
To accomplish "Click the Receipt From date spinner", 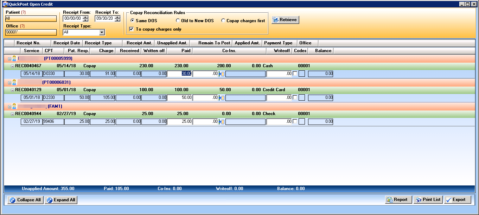I will pos(85,19).
